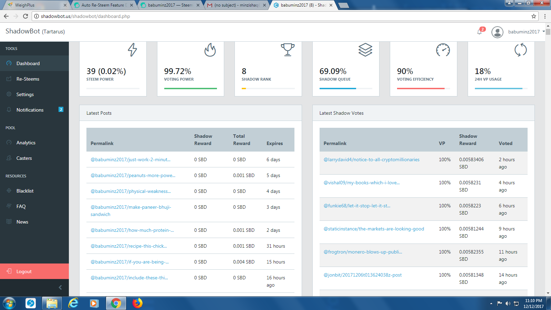Open the make-paneer-bhuji-sandwich post link
Image resolution: width=551 pixels, height=310 pixels.
[x=131, y=210]
